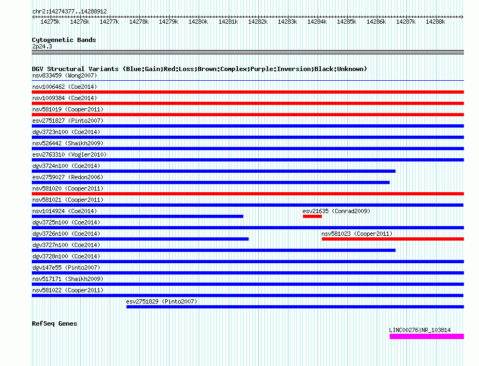Click the 14280k ruler tick label
Image resolution: width=479 pixels, height=366 pixels.
coord(198,22)
